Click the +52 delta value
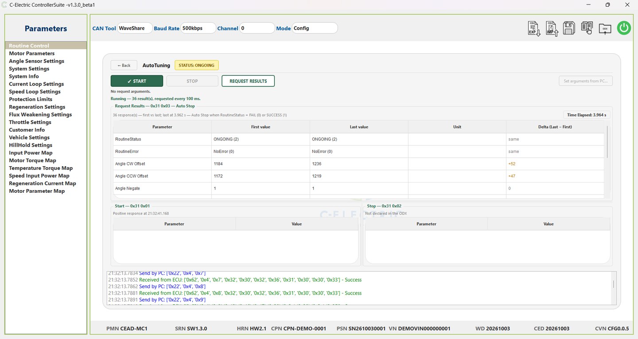 pyautogui.click(x=512, y=164)
